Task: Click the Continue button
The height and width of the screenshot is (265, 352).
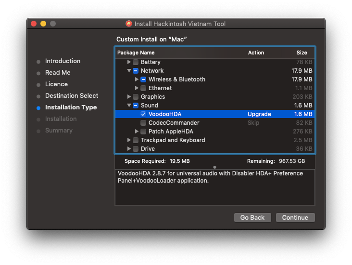Action: tap(295, 217)
